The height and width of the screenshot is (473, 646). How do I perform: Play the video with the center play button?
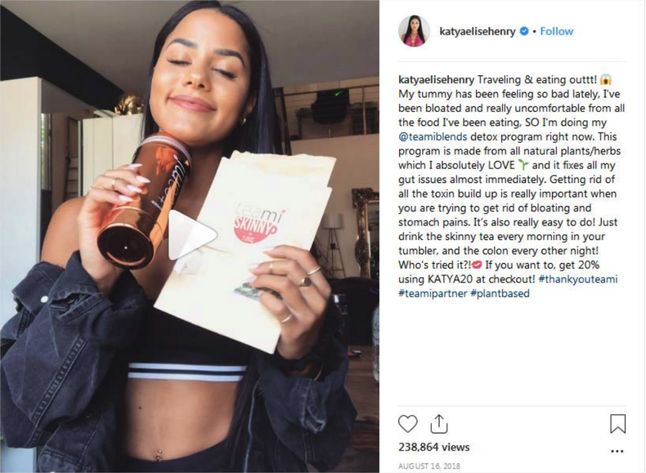click(x=192, y=235)
